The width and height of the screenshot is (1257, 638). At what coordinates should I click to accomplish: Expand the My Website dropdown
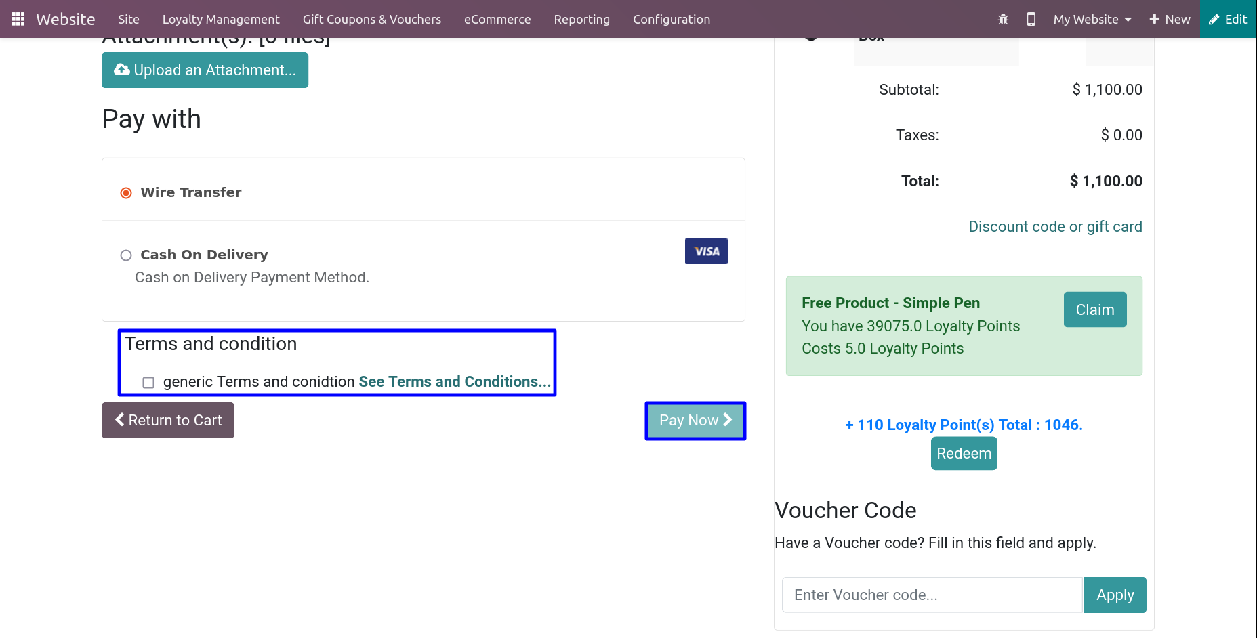pyautogui.click(x=1092, y=19)
